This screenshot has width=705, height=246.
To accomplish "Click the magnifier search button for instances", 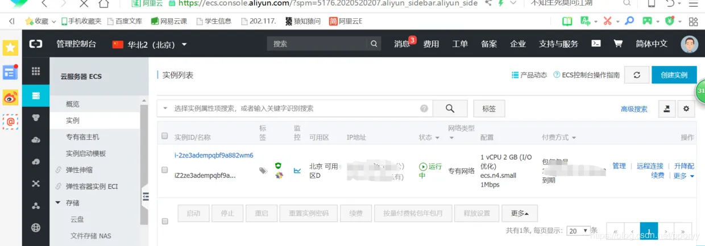I will tap(450, 109).
